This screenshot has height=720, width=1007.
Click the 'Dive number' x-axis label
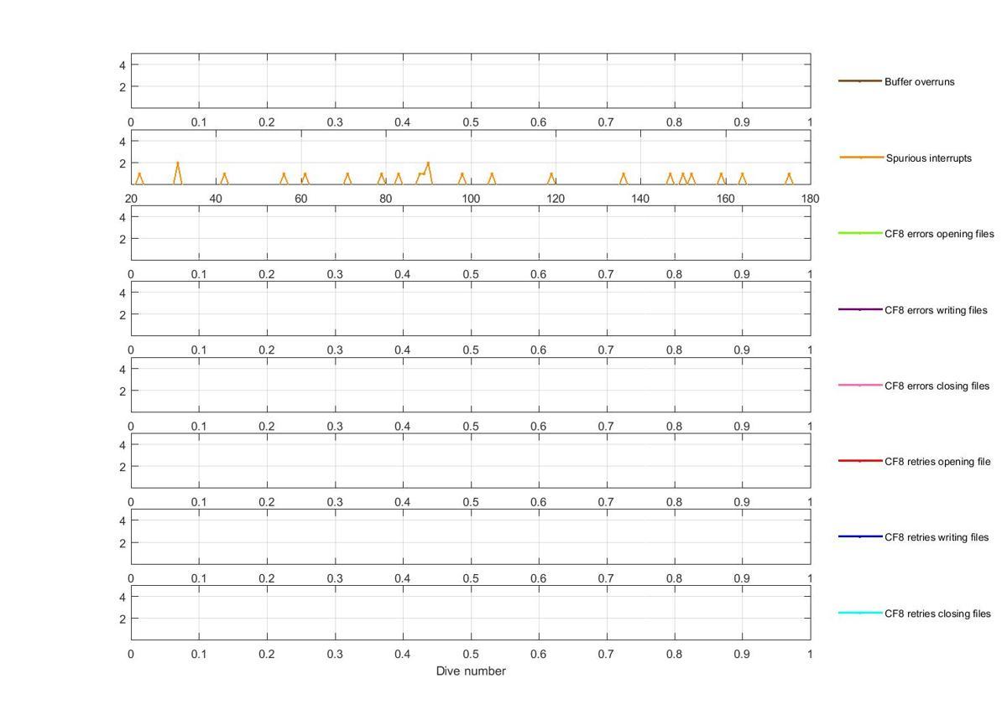[x=471, y=671]
